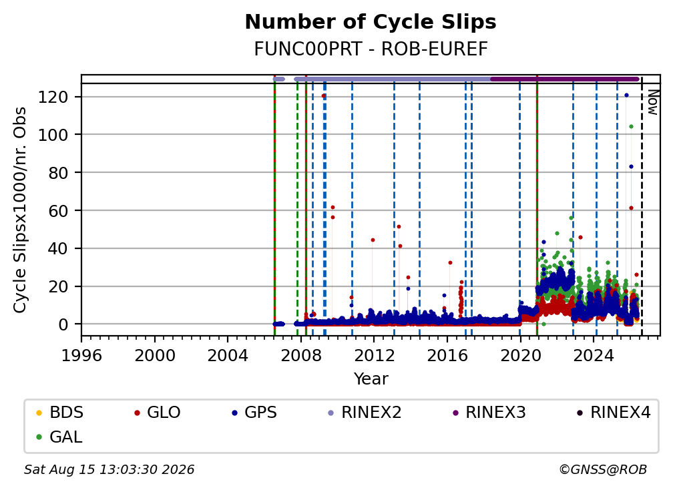Click the y-axis tick label 60
Screen dimensions: 673x490
click(x=58, y=211)
